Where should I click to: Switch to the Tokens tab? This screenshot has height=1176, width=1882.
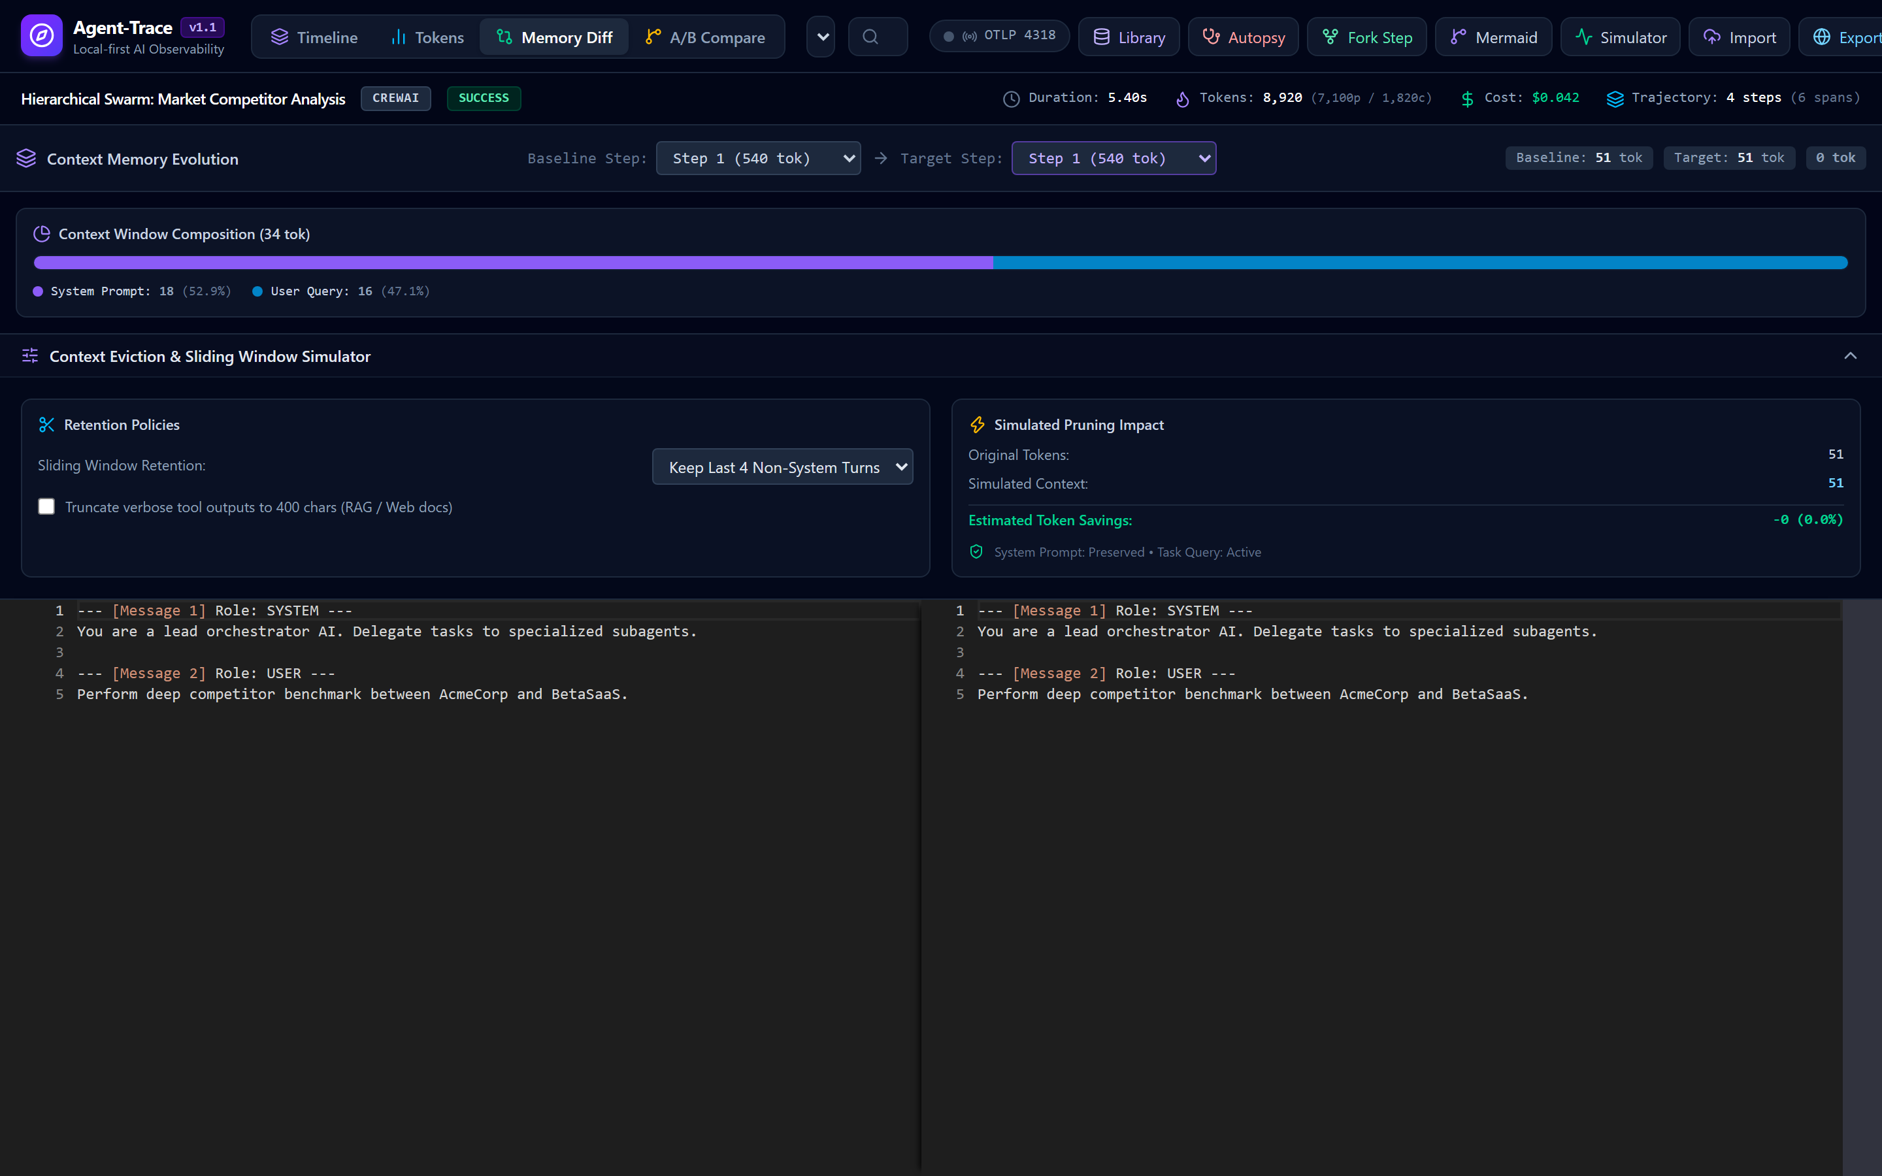click(427, 37)
